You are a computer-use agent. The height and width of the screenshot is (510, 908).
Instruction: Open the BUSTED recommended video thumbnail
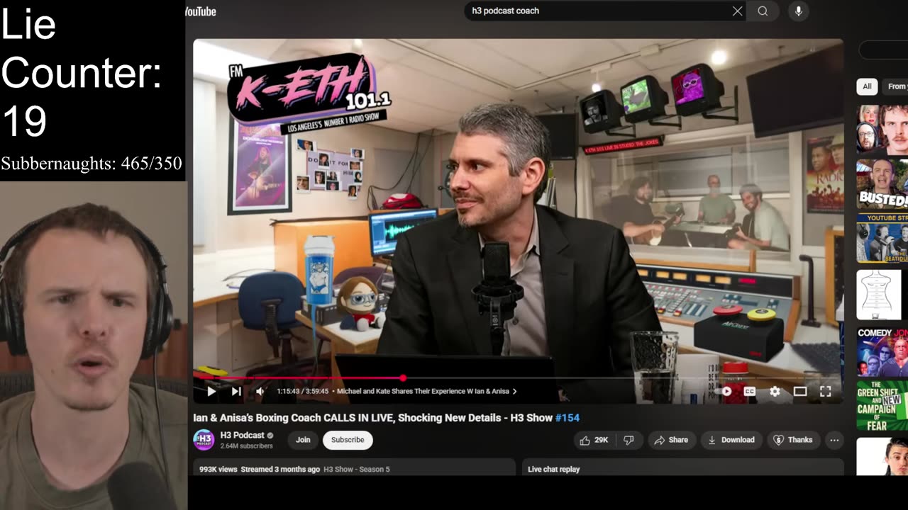pos(882,184)
